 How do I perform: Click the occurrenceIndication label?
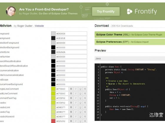[x=9, y=71]
